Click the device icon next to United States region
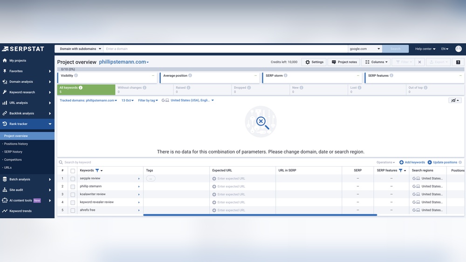The image size is (466, 262). tap(167, 101)
